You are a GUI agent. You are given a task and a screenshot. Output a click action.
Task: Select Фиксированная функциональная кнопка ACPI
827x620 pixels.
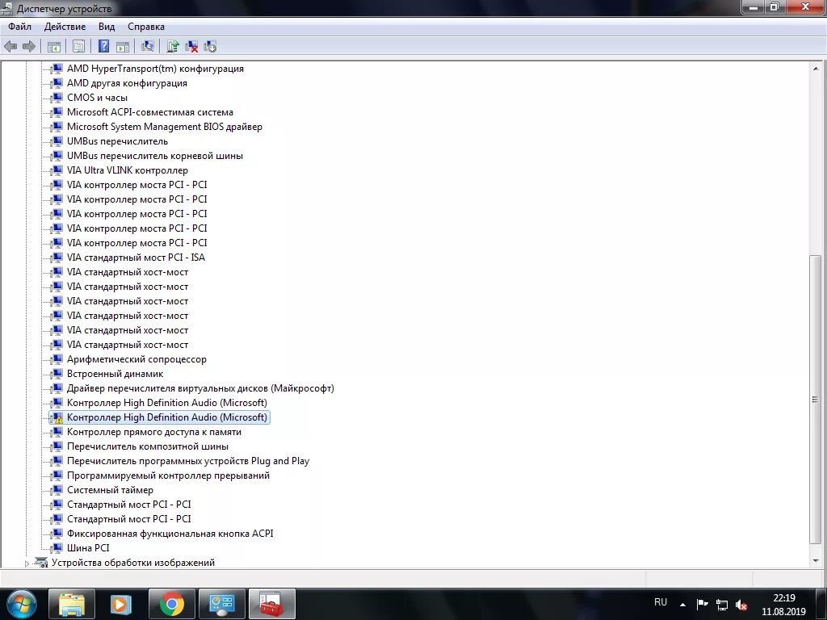tap(170, 534)
